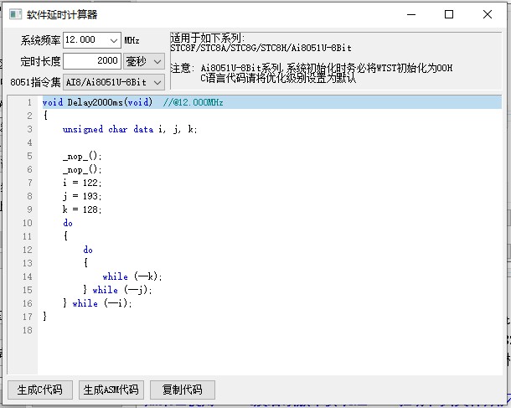Click the comment //@12.000MHz

tap(193, 102)
